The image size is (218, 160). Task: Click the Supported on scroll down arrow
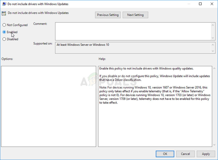(x=213, y=51)
